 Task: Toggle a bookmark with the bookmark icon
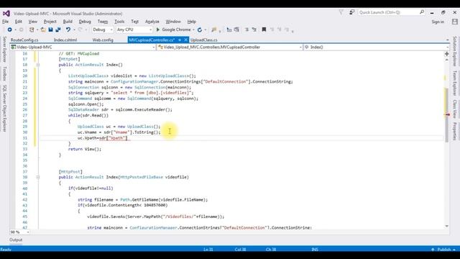tap(264, 29)
